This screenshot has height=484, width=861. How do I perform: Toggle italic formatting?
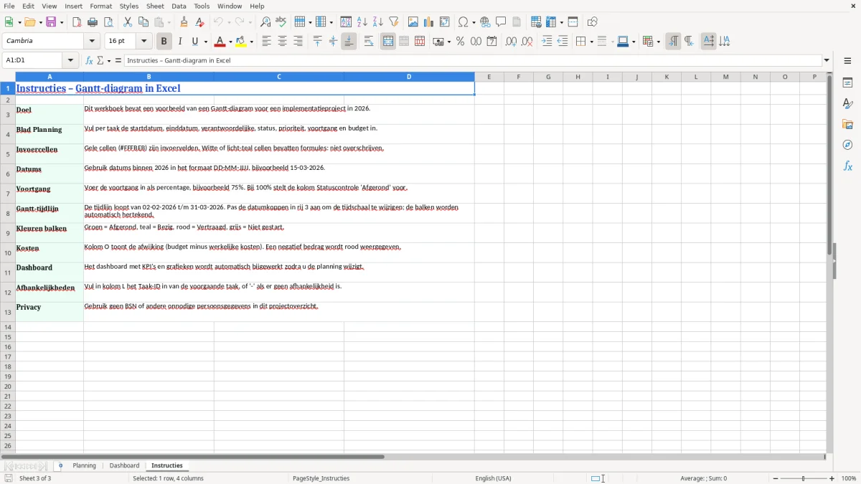[179, 42]
